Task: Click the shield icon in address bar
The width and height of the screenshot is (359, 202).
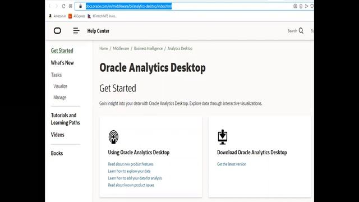Action: click(x=301, y=6)
